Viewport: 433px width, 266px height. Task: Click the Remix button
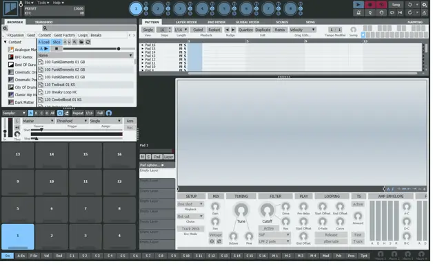click(x=280, y=30)
